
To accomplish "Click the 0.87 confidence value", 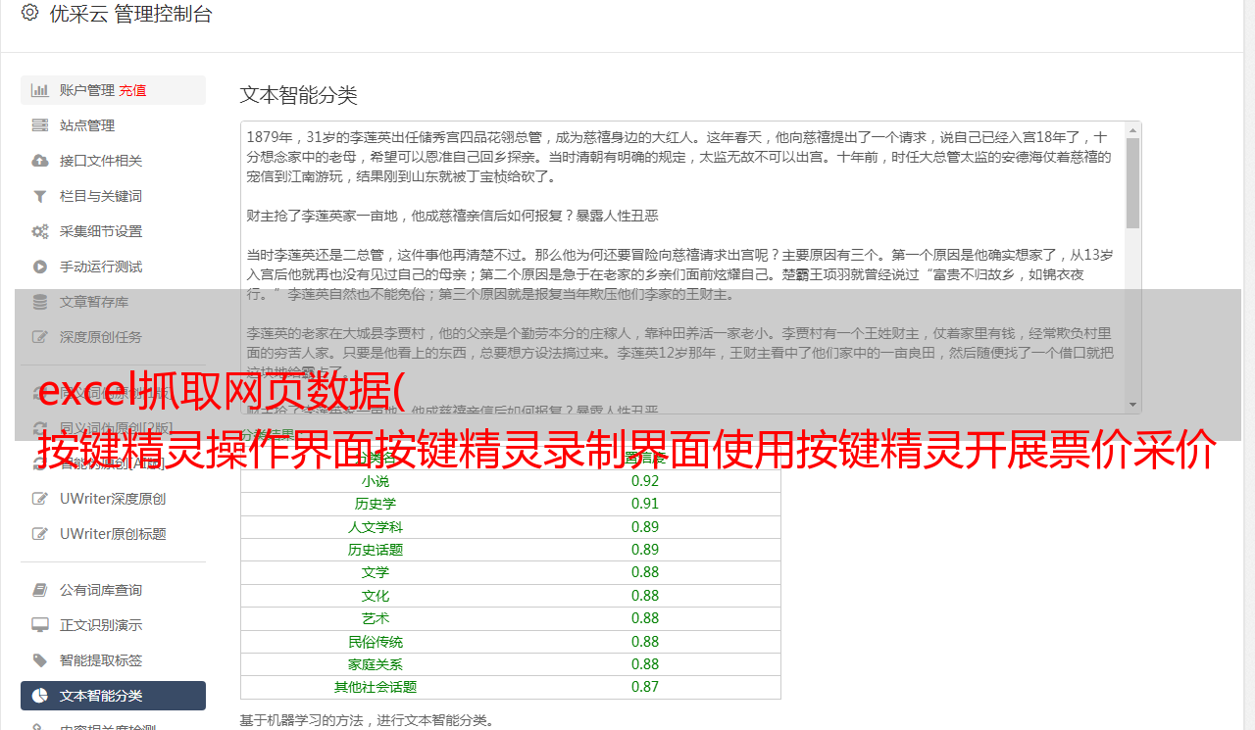I will pos(645,687).
